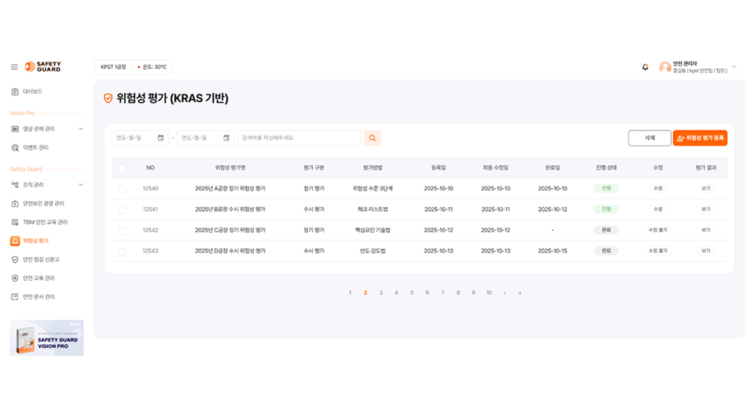The image size is (746, 419).
Task: Check the box for row 12540
Action: click(x=122, y=189)
